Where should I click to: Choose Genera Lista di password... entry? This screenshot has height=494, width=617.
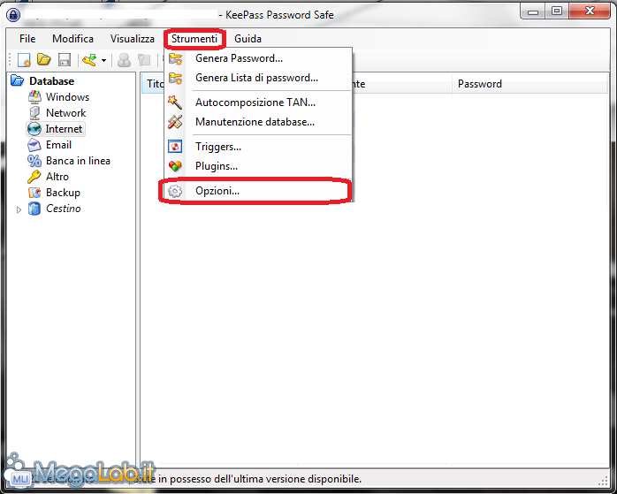258,78
